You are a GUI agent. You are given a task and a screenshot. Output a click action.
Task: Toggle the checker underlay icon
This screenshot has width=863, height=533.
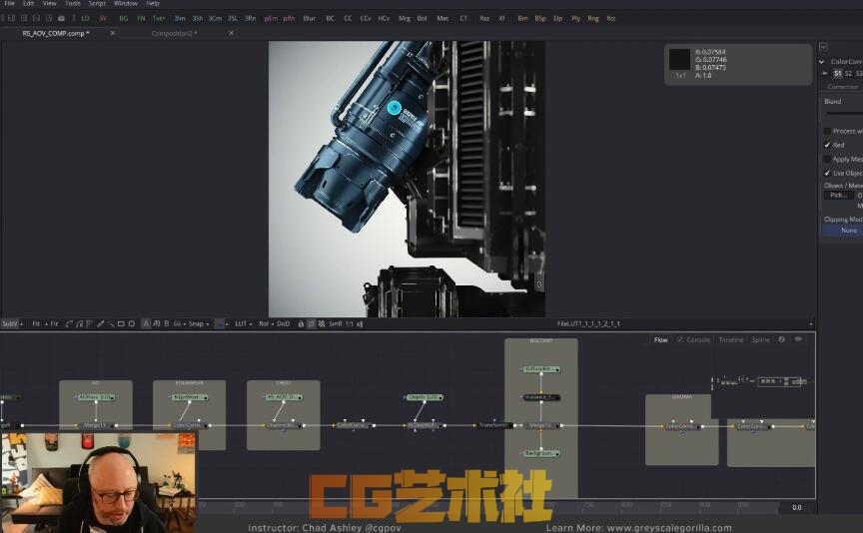(322, 324)
